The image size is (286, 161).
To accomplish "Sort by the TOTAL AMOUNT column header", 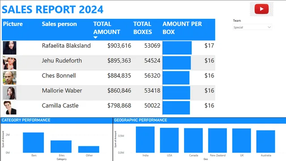I will [107, 28].
